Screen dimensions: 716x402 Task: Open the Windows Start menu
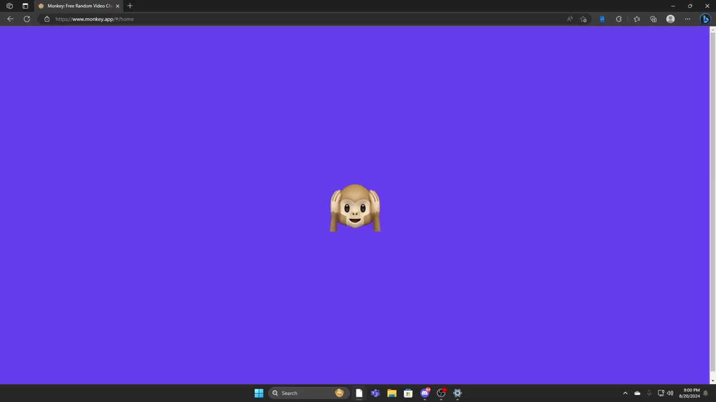(259, 393)
